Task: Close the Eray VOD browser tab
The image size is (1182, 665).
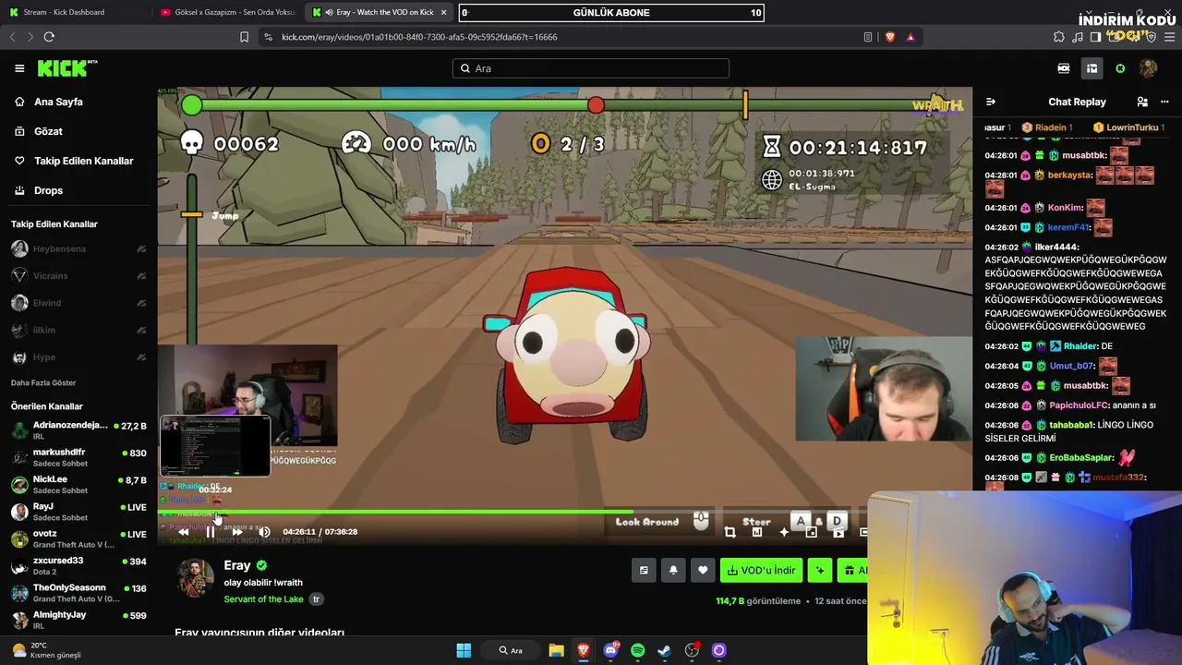Action: (443, 13)
